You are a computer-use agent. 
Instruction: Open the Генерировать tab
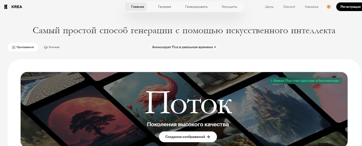(196, 7)
